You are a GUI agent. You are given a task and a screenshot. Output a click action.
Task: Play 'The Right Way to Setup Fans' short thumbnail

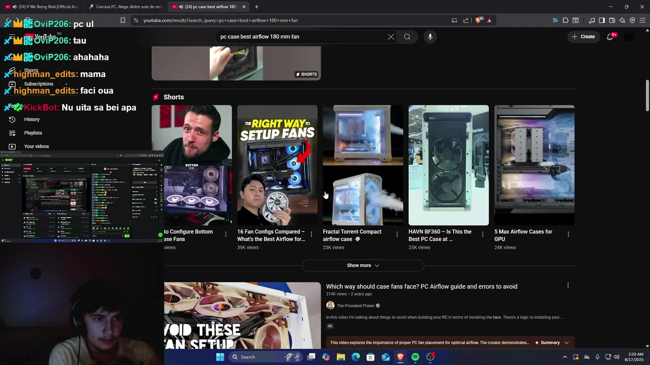(277, 165)
